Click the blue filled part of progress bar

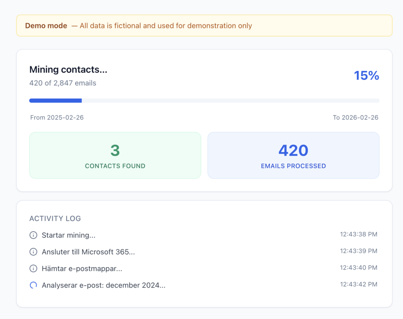tap(55, 101)
